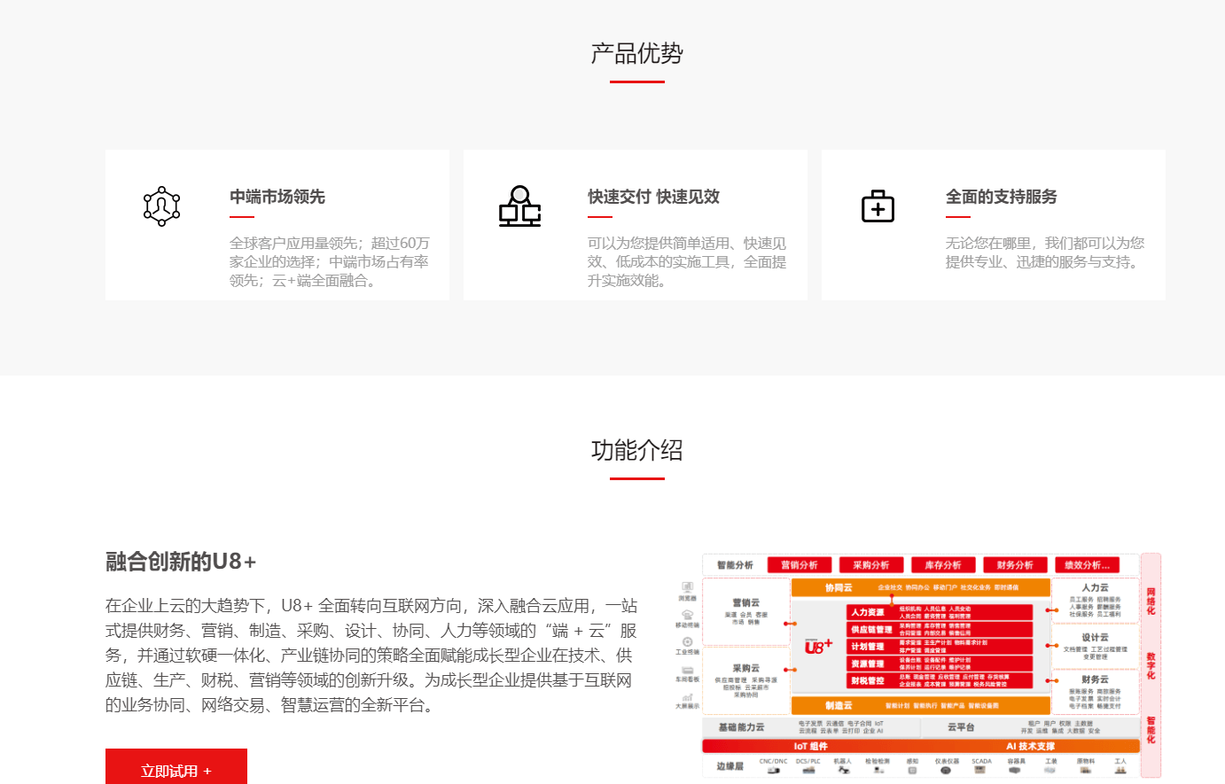Click the 财务云 box in the diagram
The image size is (1225, 784).
(x=1096, y=692)
